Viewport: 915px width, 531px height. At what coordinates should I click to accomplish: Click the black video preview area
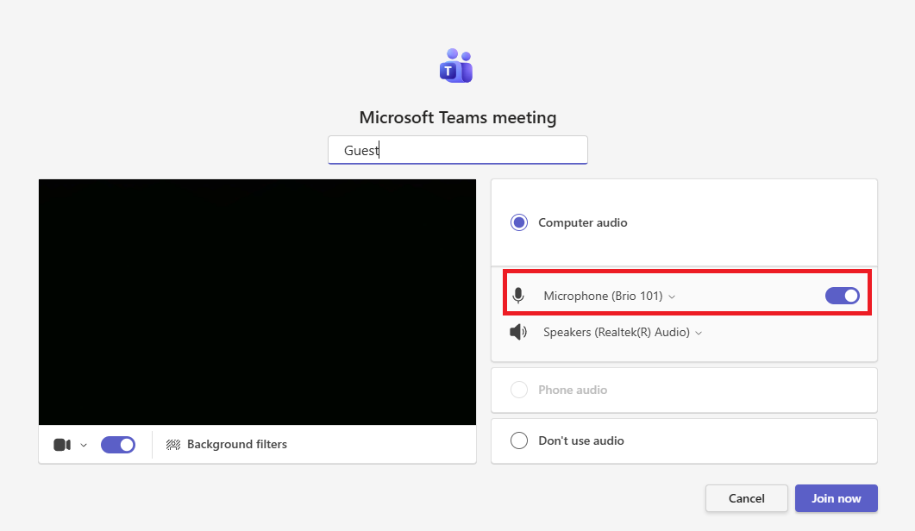click(257, 302)
